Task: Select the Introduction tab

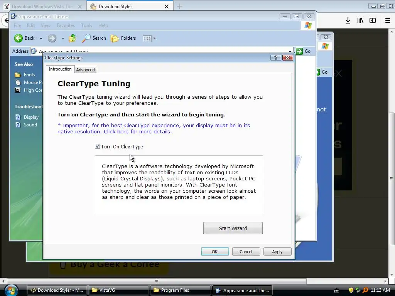Action: (60, 69)
